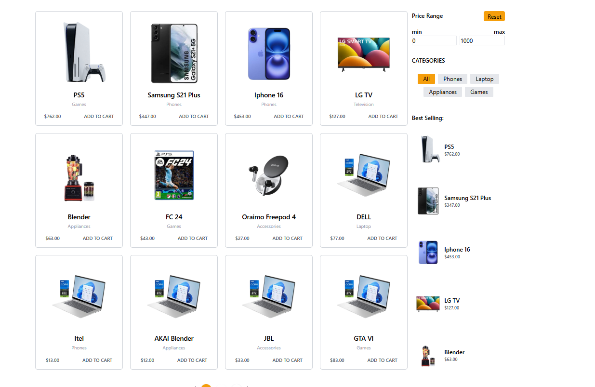Click the minimum price input field
The image size is (595, 387).
(x=434, y=41)
